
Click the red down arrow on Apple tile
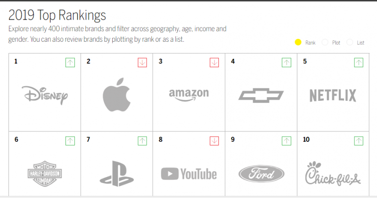142,62
